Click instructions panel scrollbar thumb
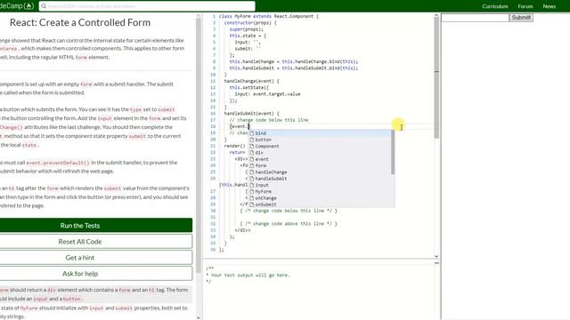The height and width of the screenshot is (320, 570). click(198, 145)
